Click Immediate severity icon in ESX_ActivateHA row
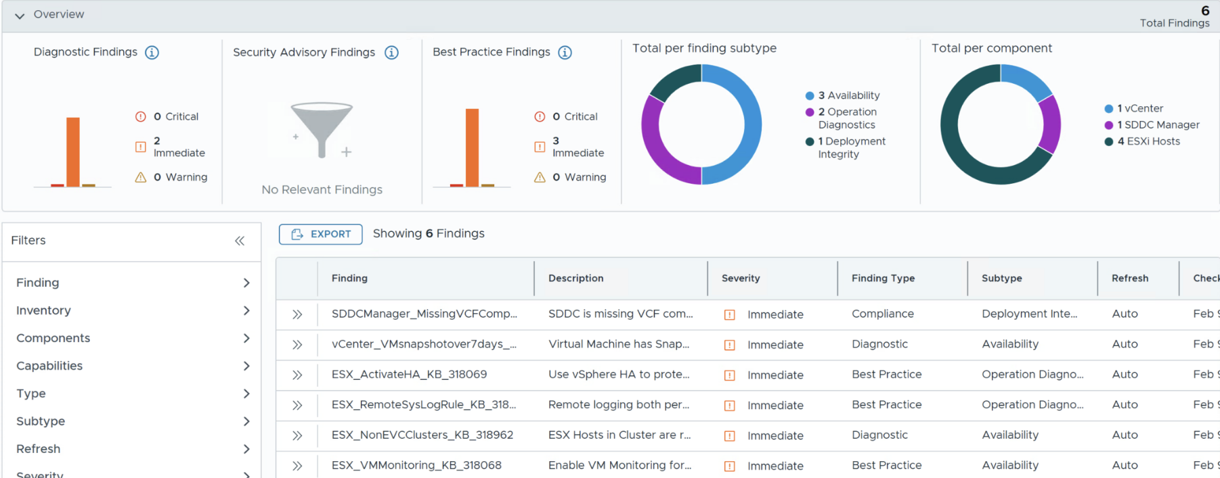Screen dimensions: 1220x478 pos(730,375)
